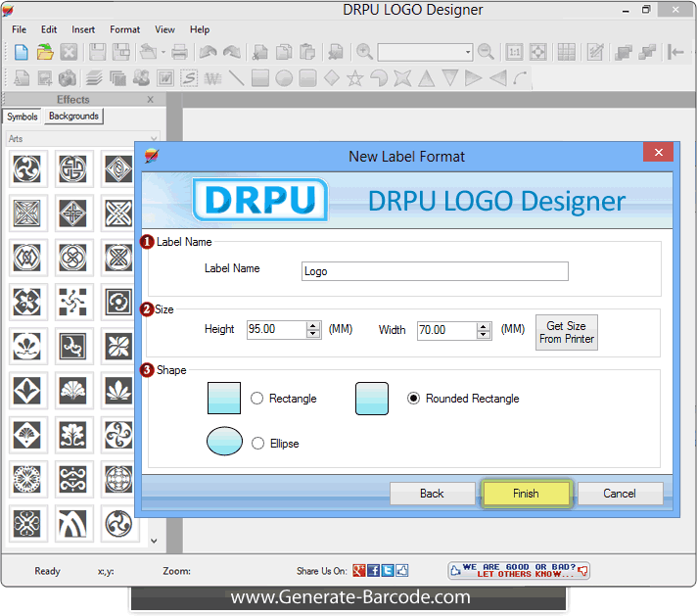Screen dimensions: 697x616
Task: Decrease the Height value with down arrow
Action: point(313,334)
